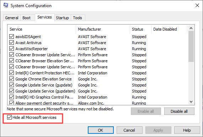
Task: Open Help for System Configuration
Action: (x=187, y=130)
